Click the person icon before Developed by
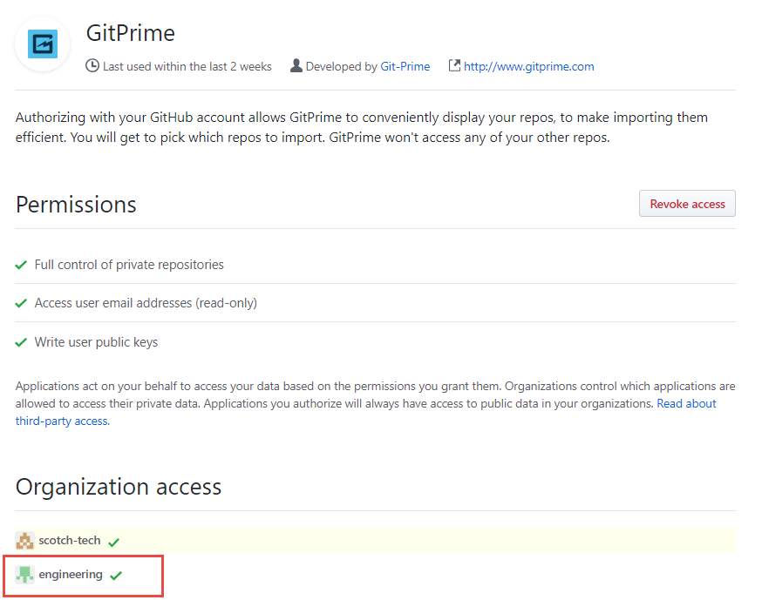762x600 pixels. (296, 65)
